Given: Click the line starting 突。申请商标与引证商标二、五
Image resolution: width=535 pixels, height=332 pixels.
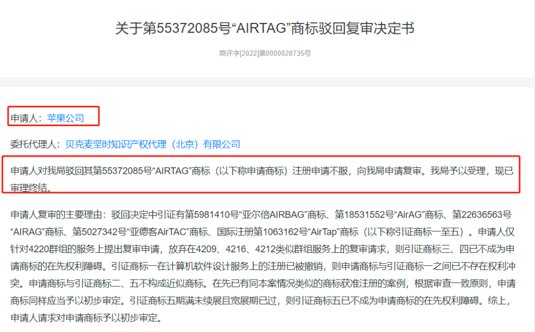Looking at the screenshot, I should point(263,283).
